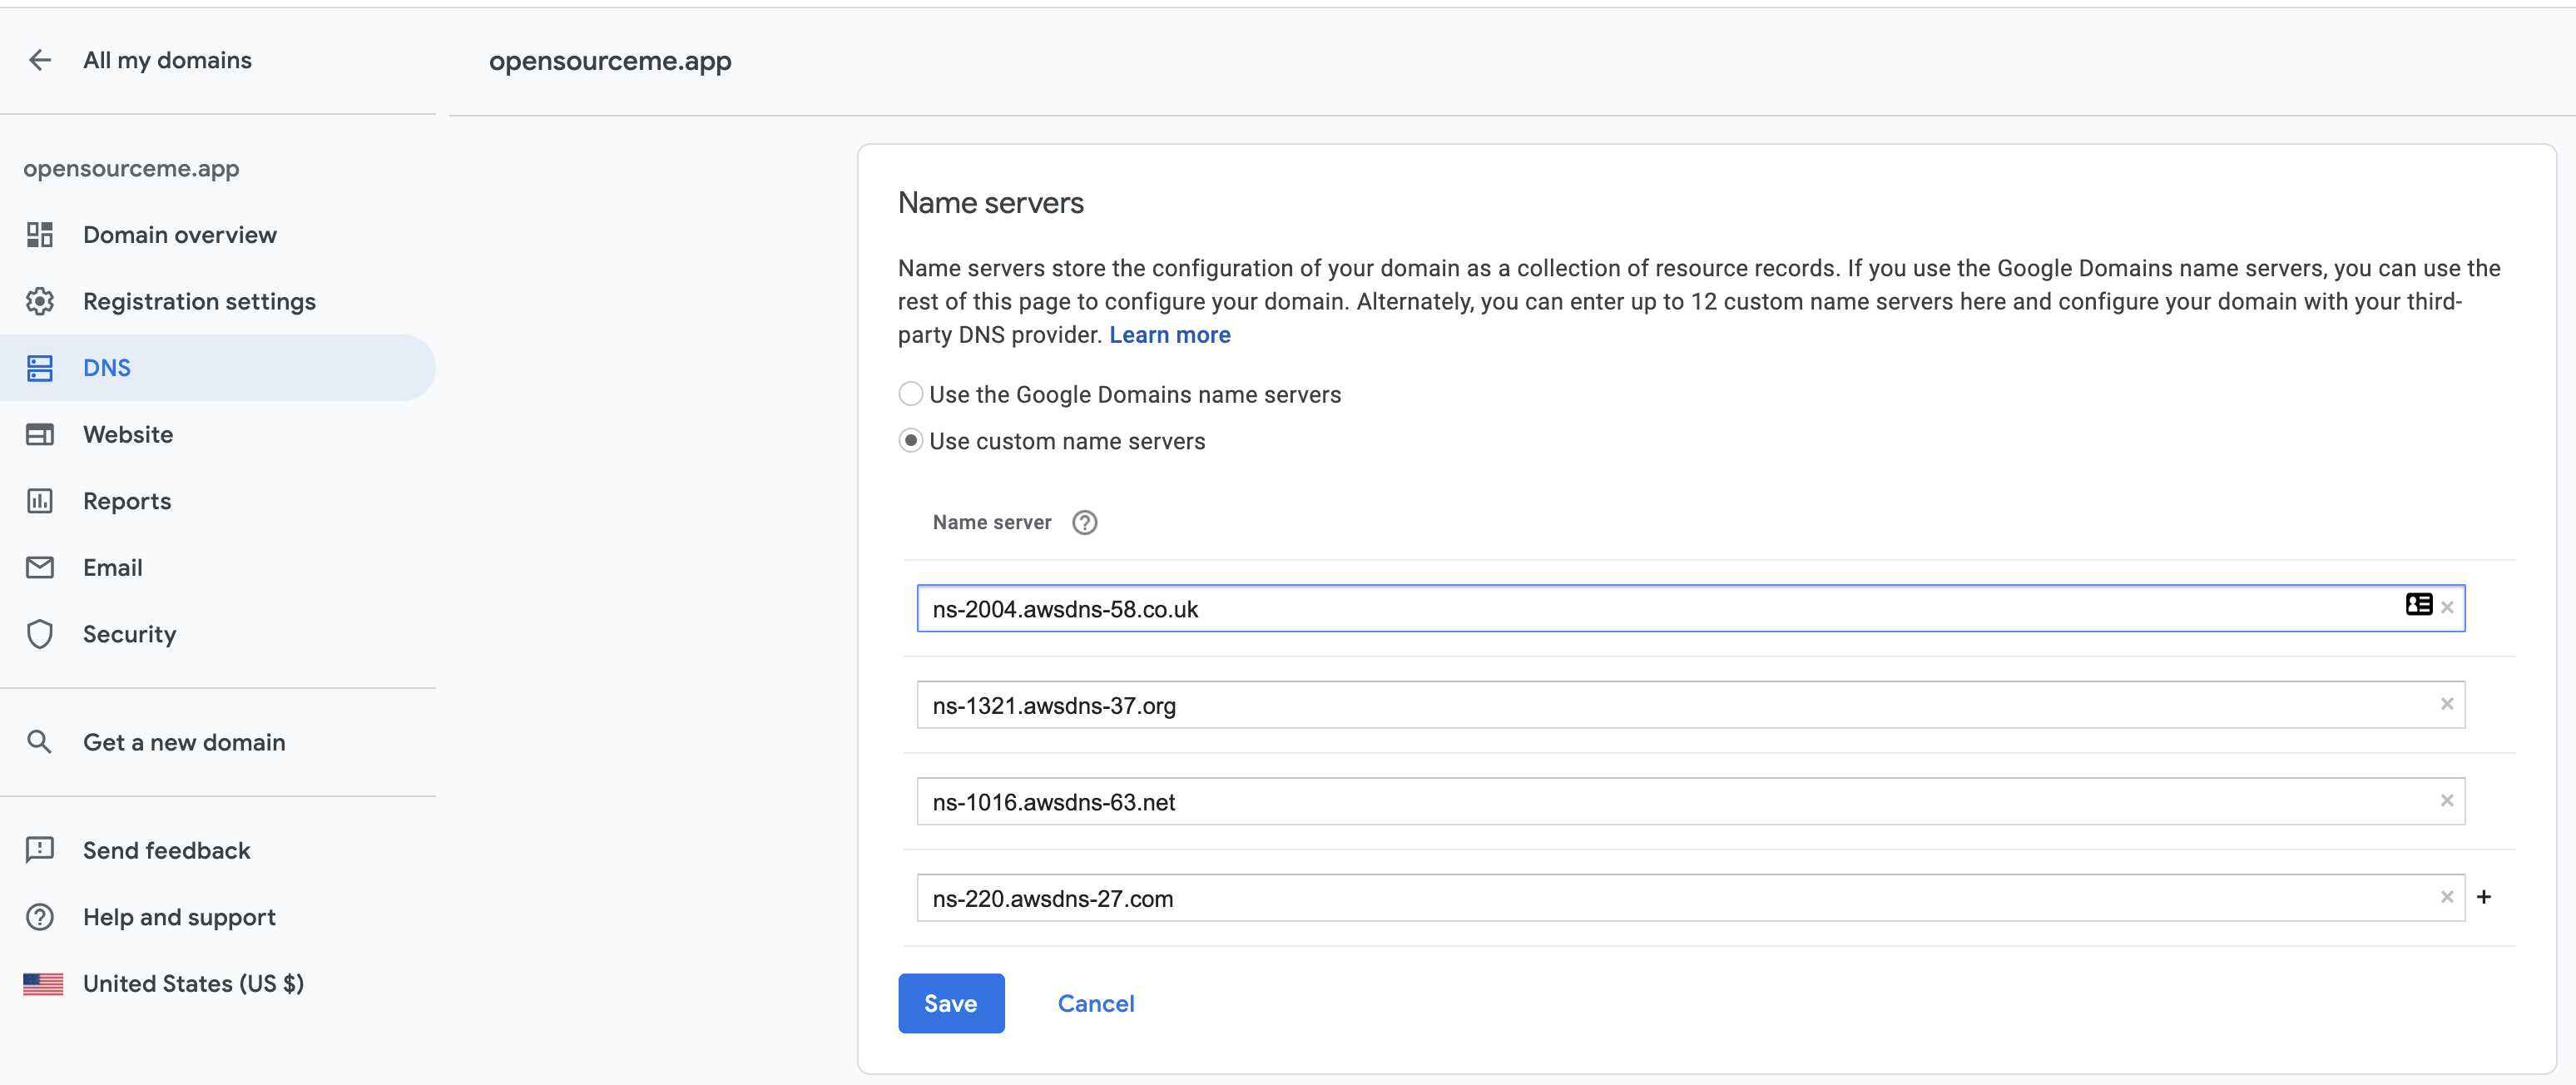Viewport: 2576px width, 1085px height.
Task: Clear the ns-1321.awsdns-37.org field with X
Action: (2446, 704)
